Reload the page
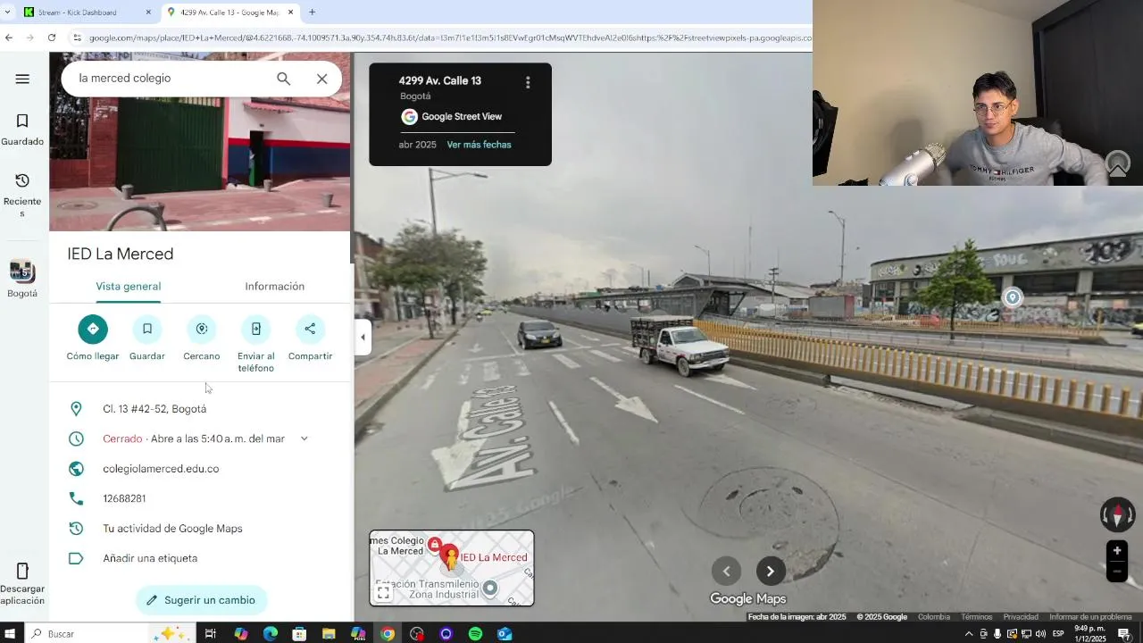This screenshot has width=1143, height=643. [x=52, y=38]
